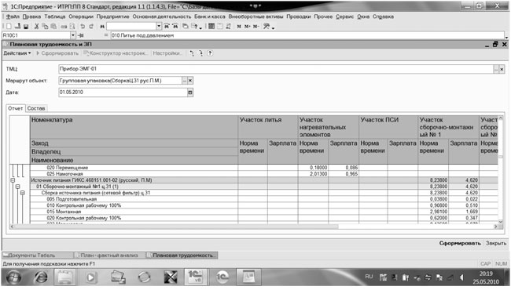Screen dimensions: 511x290
Task: Click in the Дата field 01.05.2010
Action: [x=123, y=92]
